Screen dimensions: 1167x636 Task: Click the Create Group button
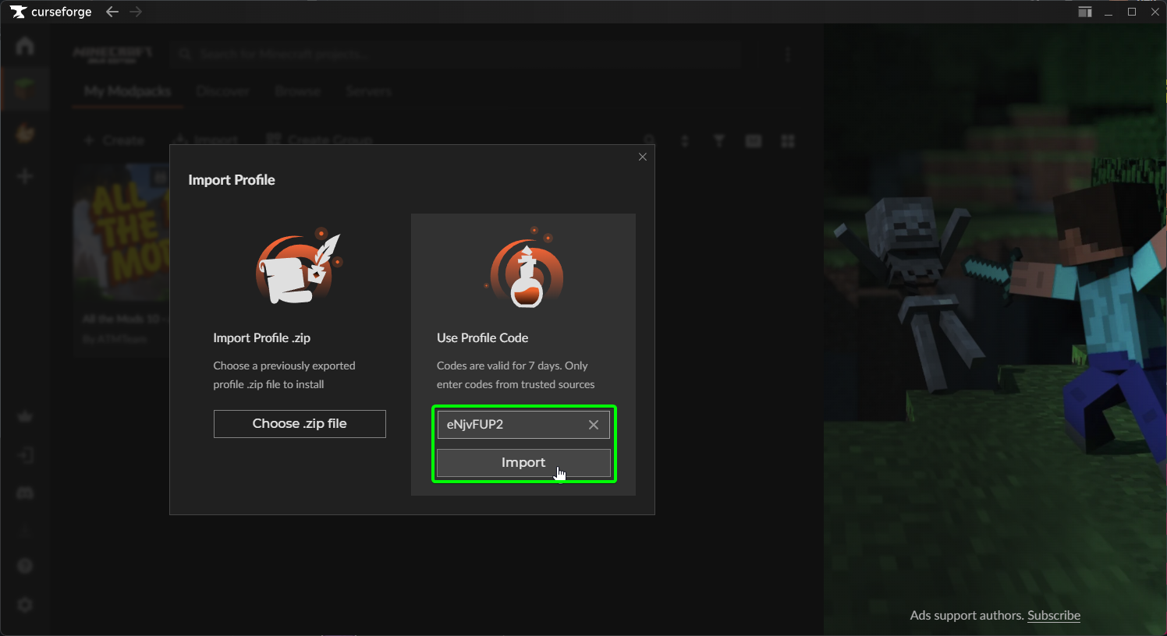click(320, 140)
